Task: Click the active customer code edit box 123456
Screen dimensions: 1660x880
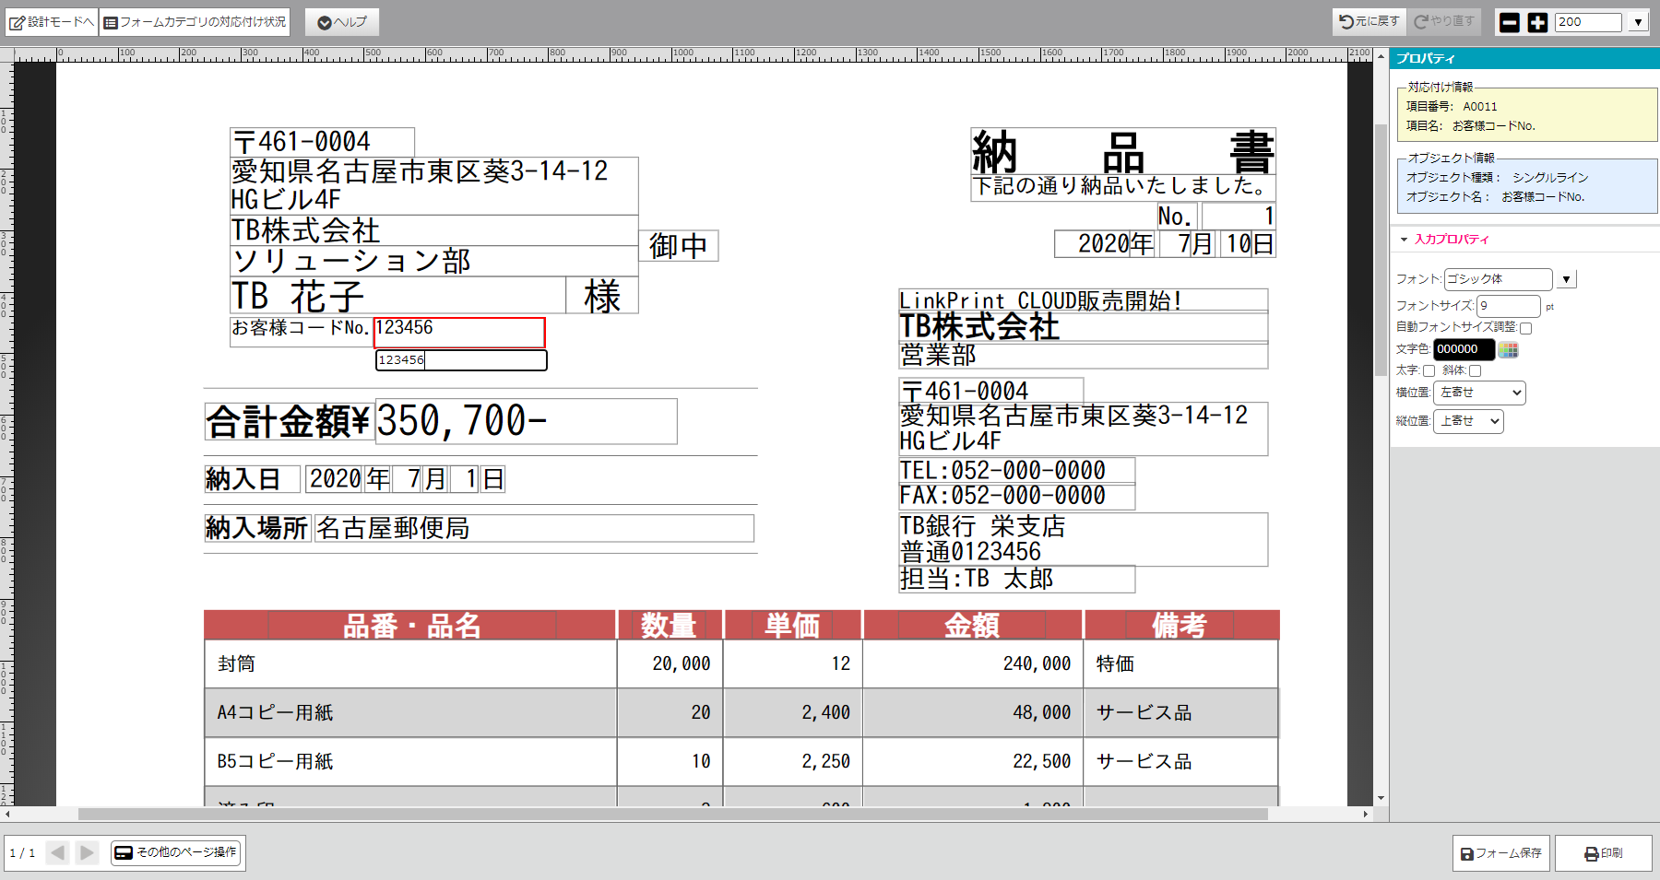Action: 461,360
